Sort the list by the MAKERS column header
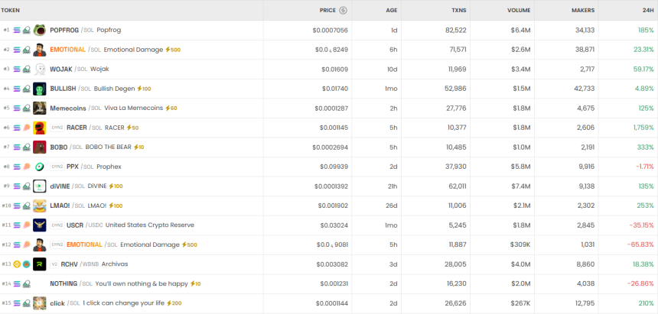The height and width of the screenshot is (314, 658). (583, 10)
